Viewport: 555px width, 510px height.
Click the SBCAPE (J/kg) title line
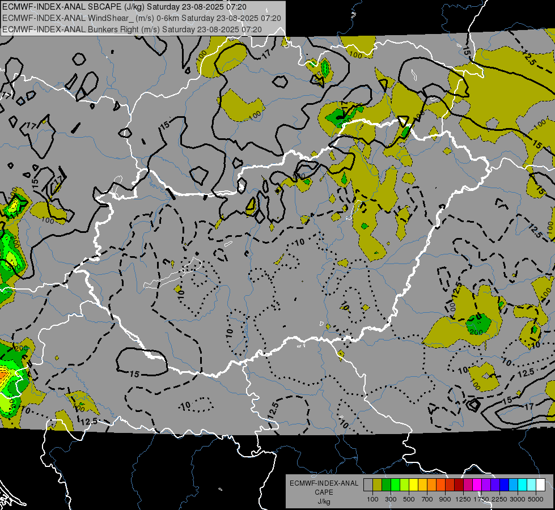[124, 7]
